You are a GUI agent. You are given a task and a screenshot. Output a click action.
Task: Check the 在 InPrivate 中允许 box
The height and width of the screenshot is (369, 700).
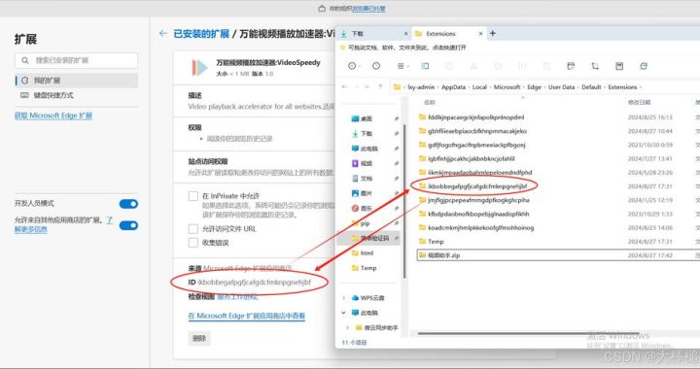point(193,196)
